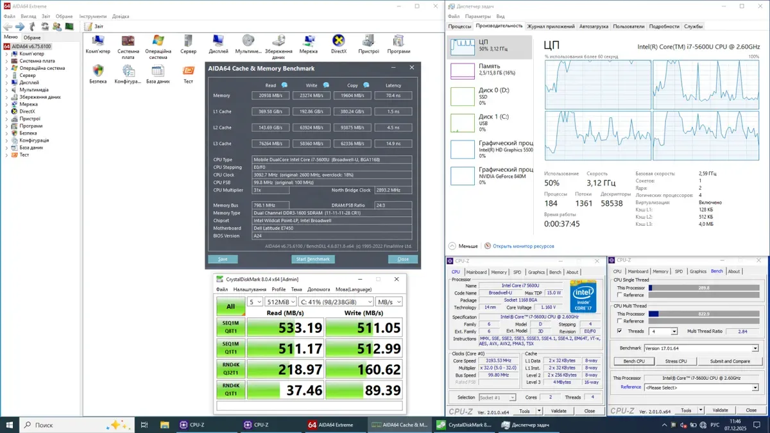Enable Reference checkbox under CPU Multi Thread
The image size is (770, 433).
pyautogui.click(x=619, y=321)
